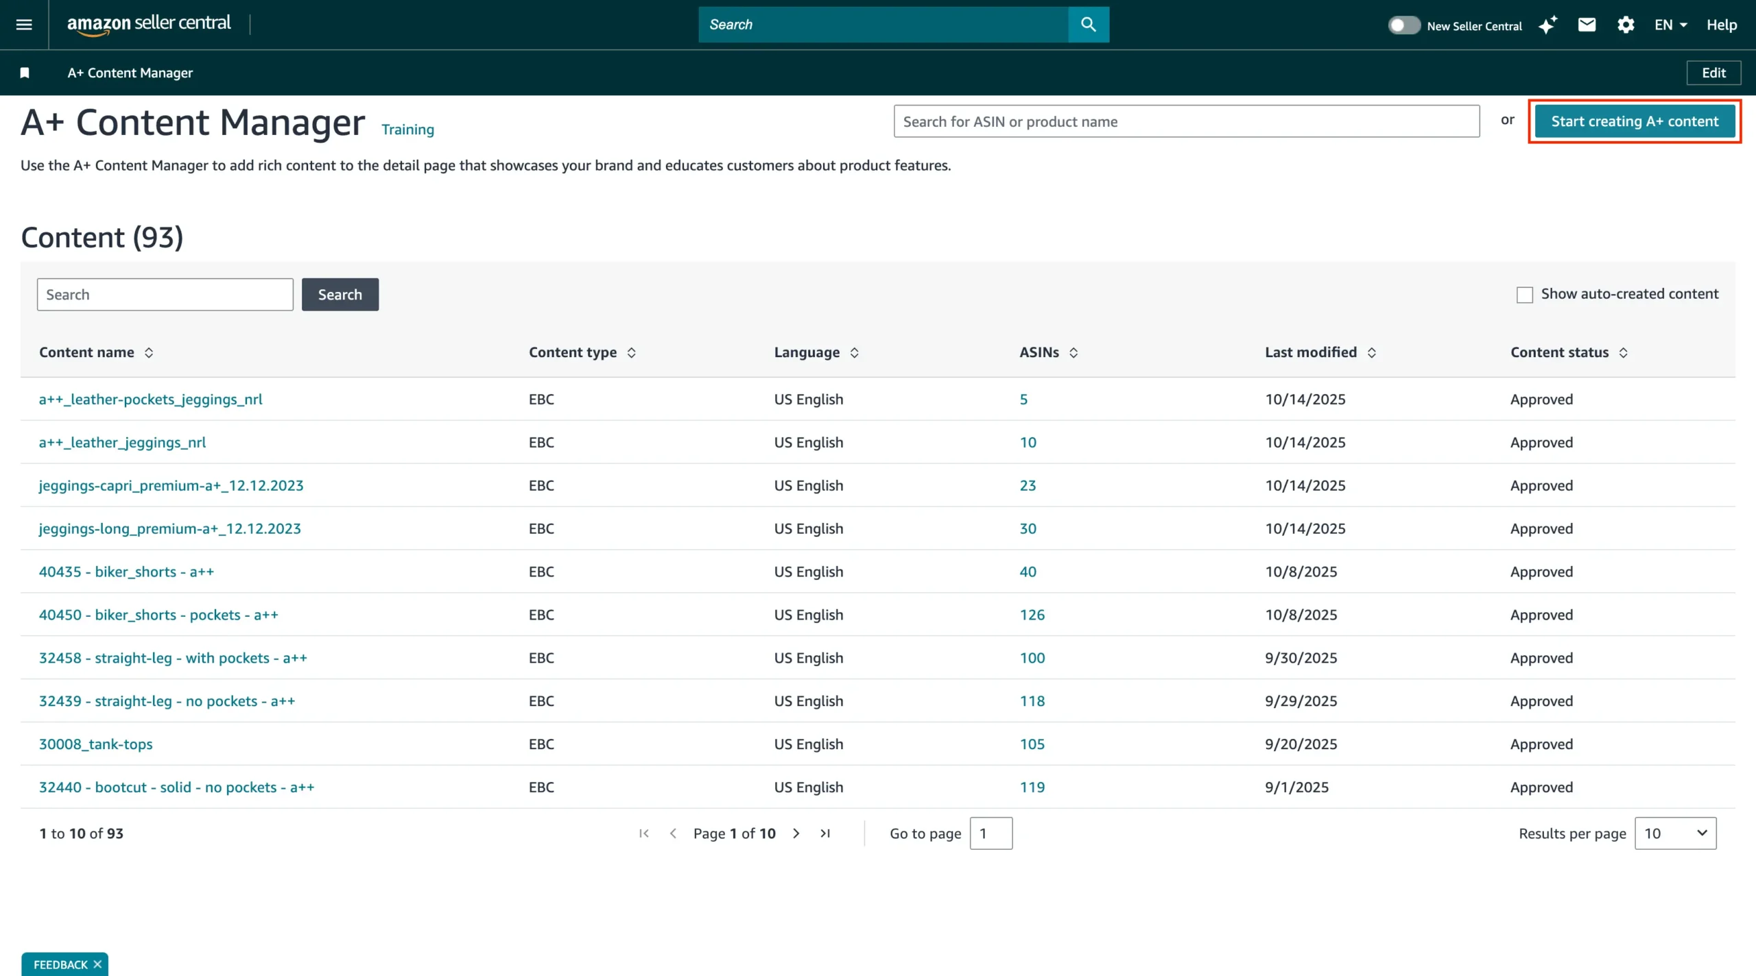The width and height of the screenshot is (1756, 976).
Task: Click the Search for ASIN or product name field
Action: (x=1186, y=121)
